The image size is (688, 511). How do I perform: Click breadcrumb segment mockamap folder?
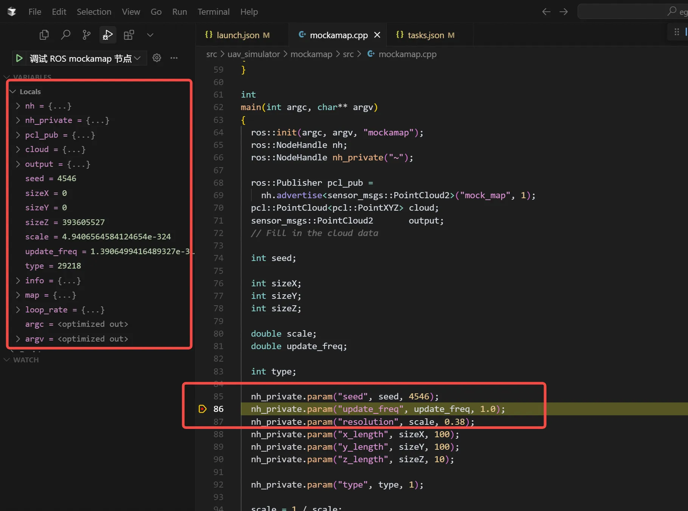pyautogui.click(x=311, y=54)
